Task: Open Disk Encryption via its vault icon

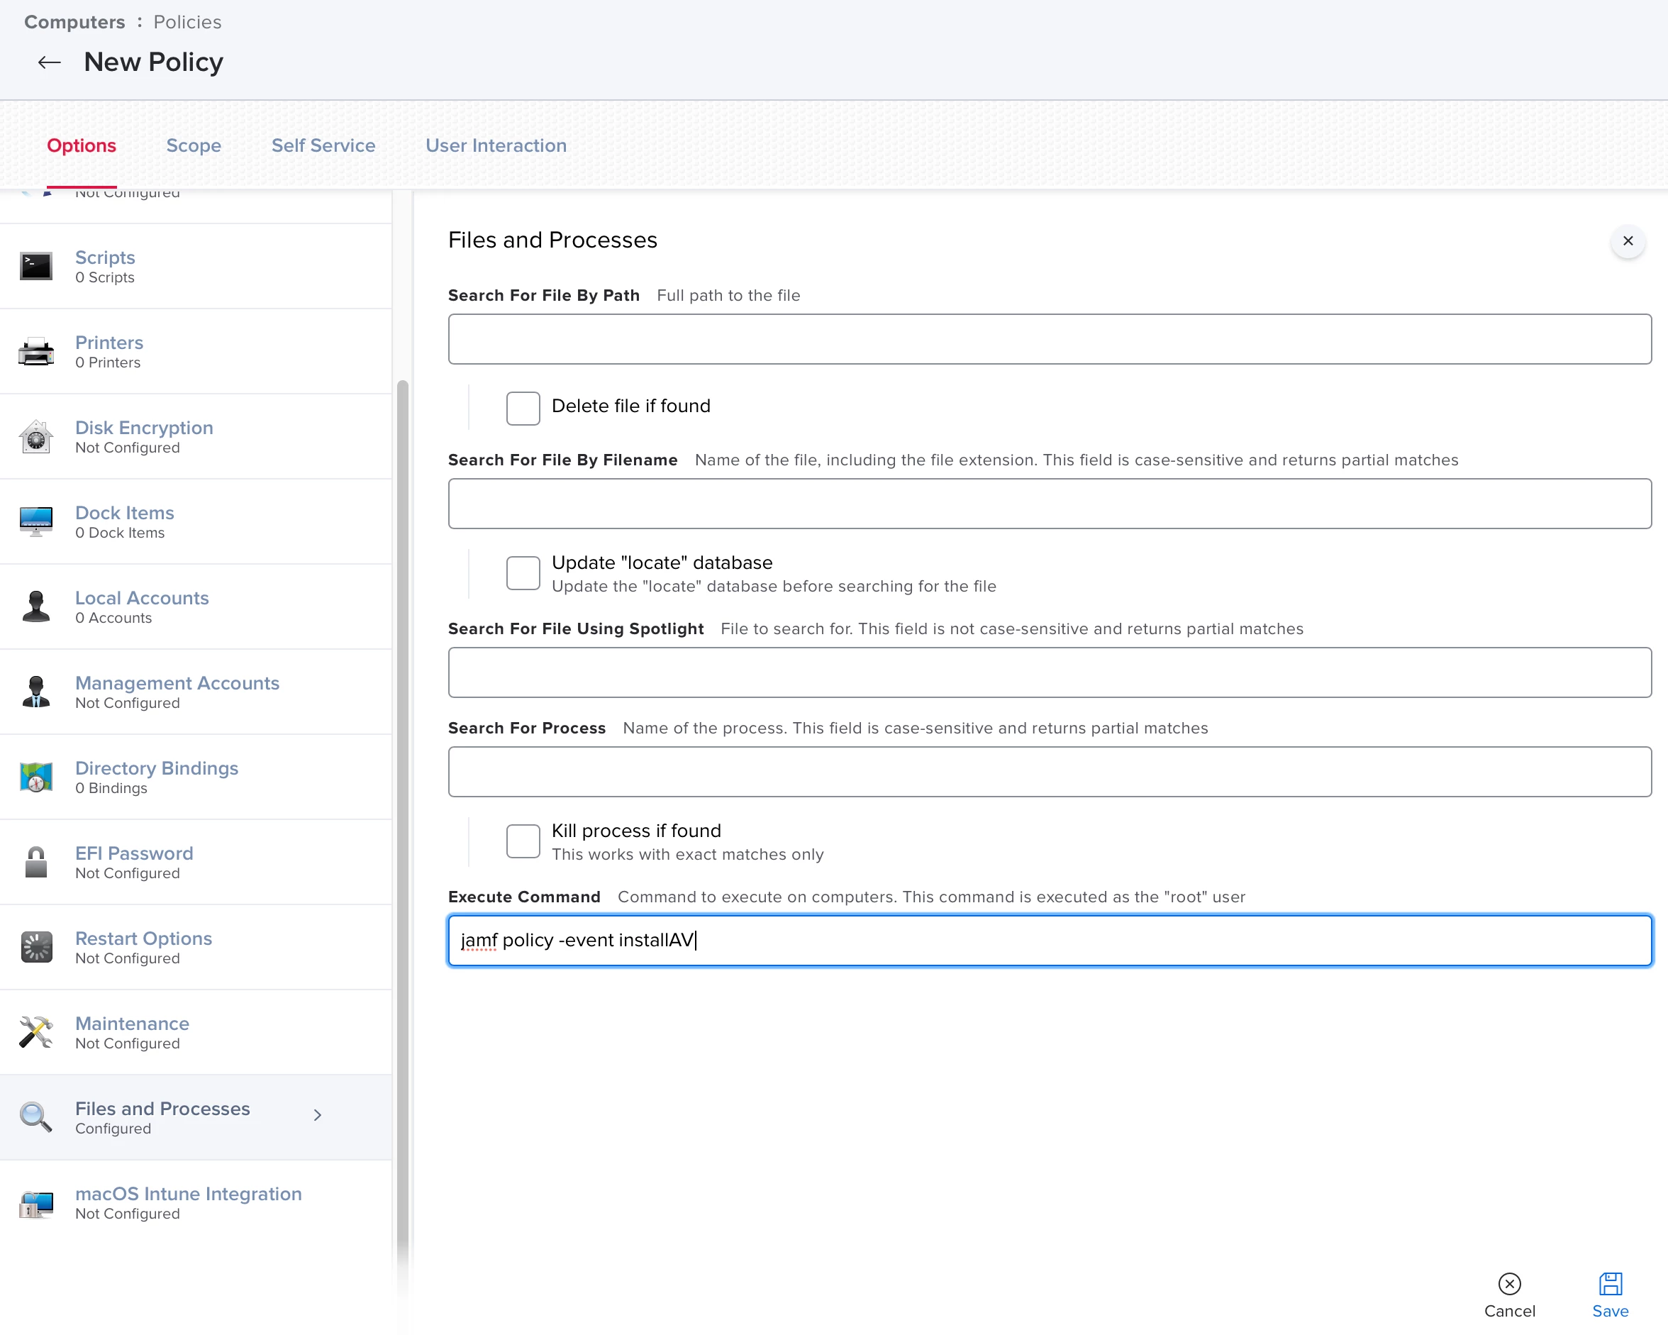Action: click(x=35, y=436)
